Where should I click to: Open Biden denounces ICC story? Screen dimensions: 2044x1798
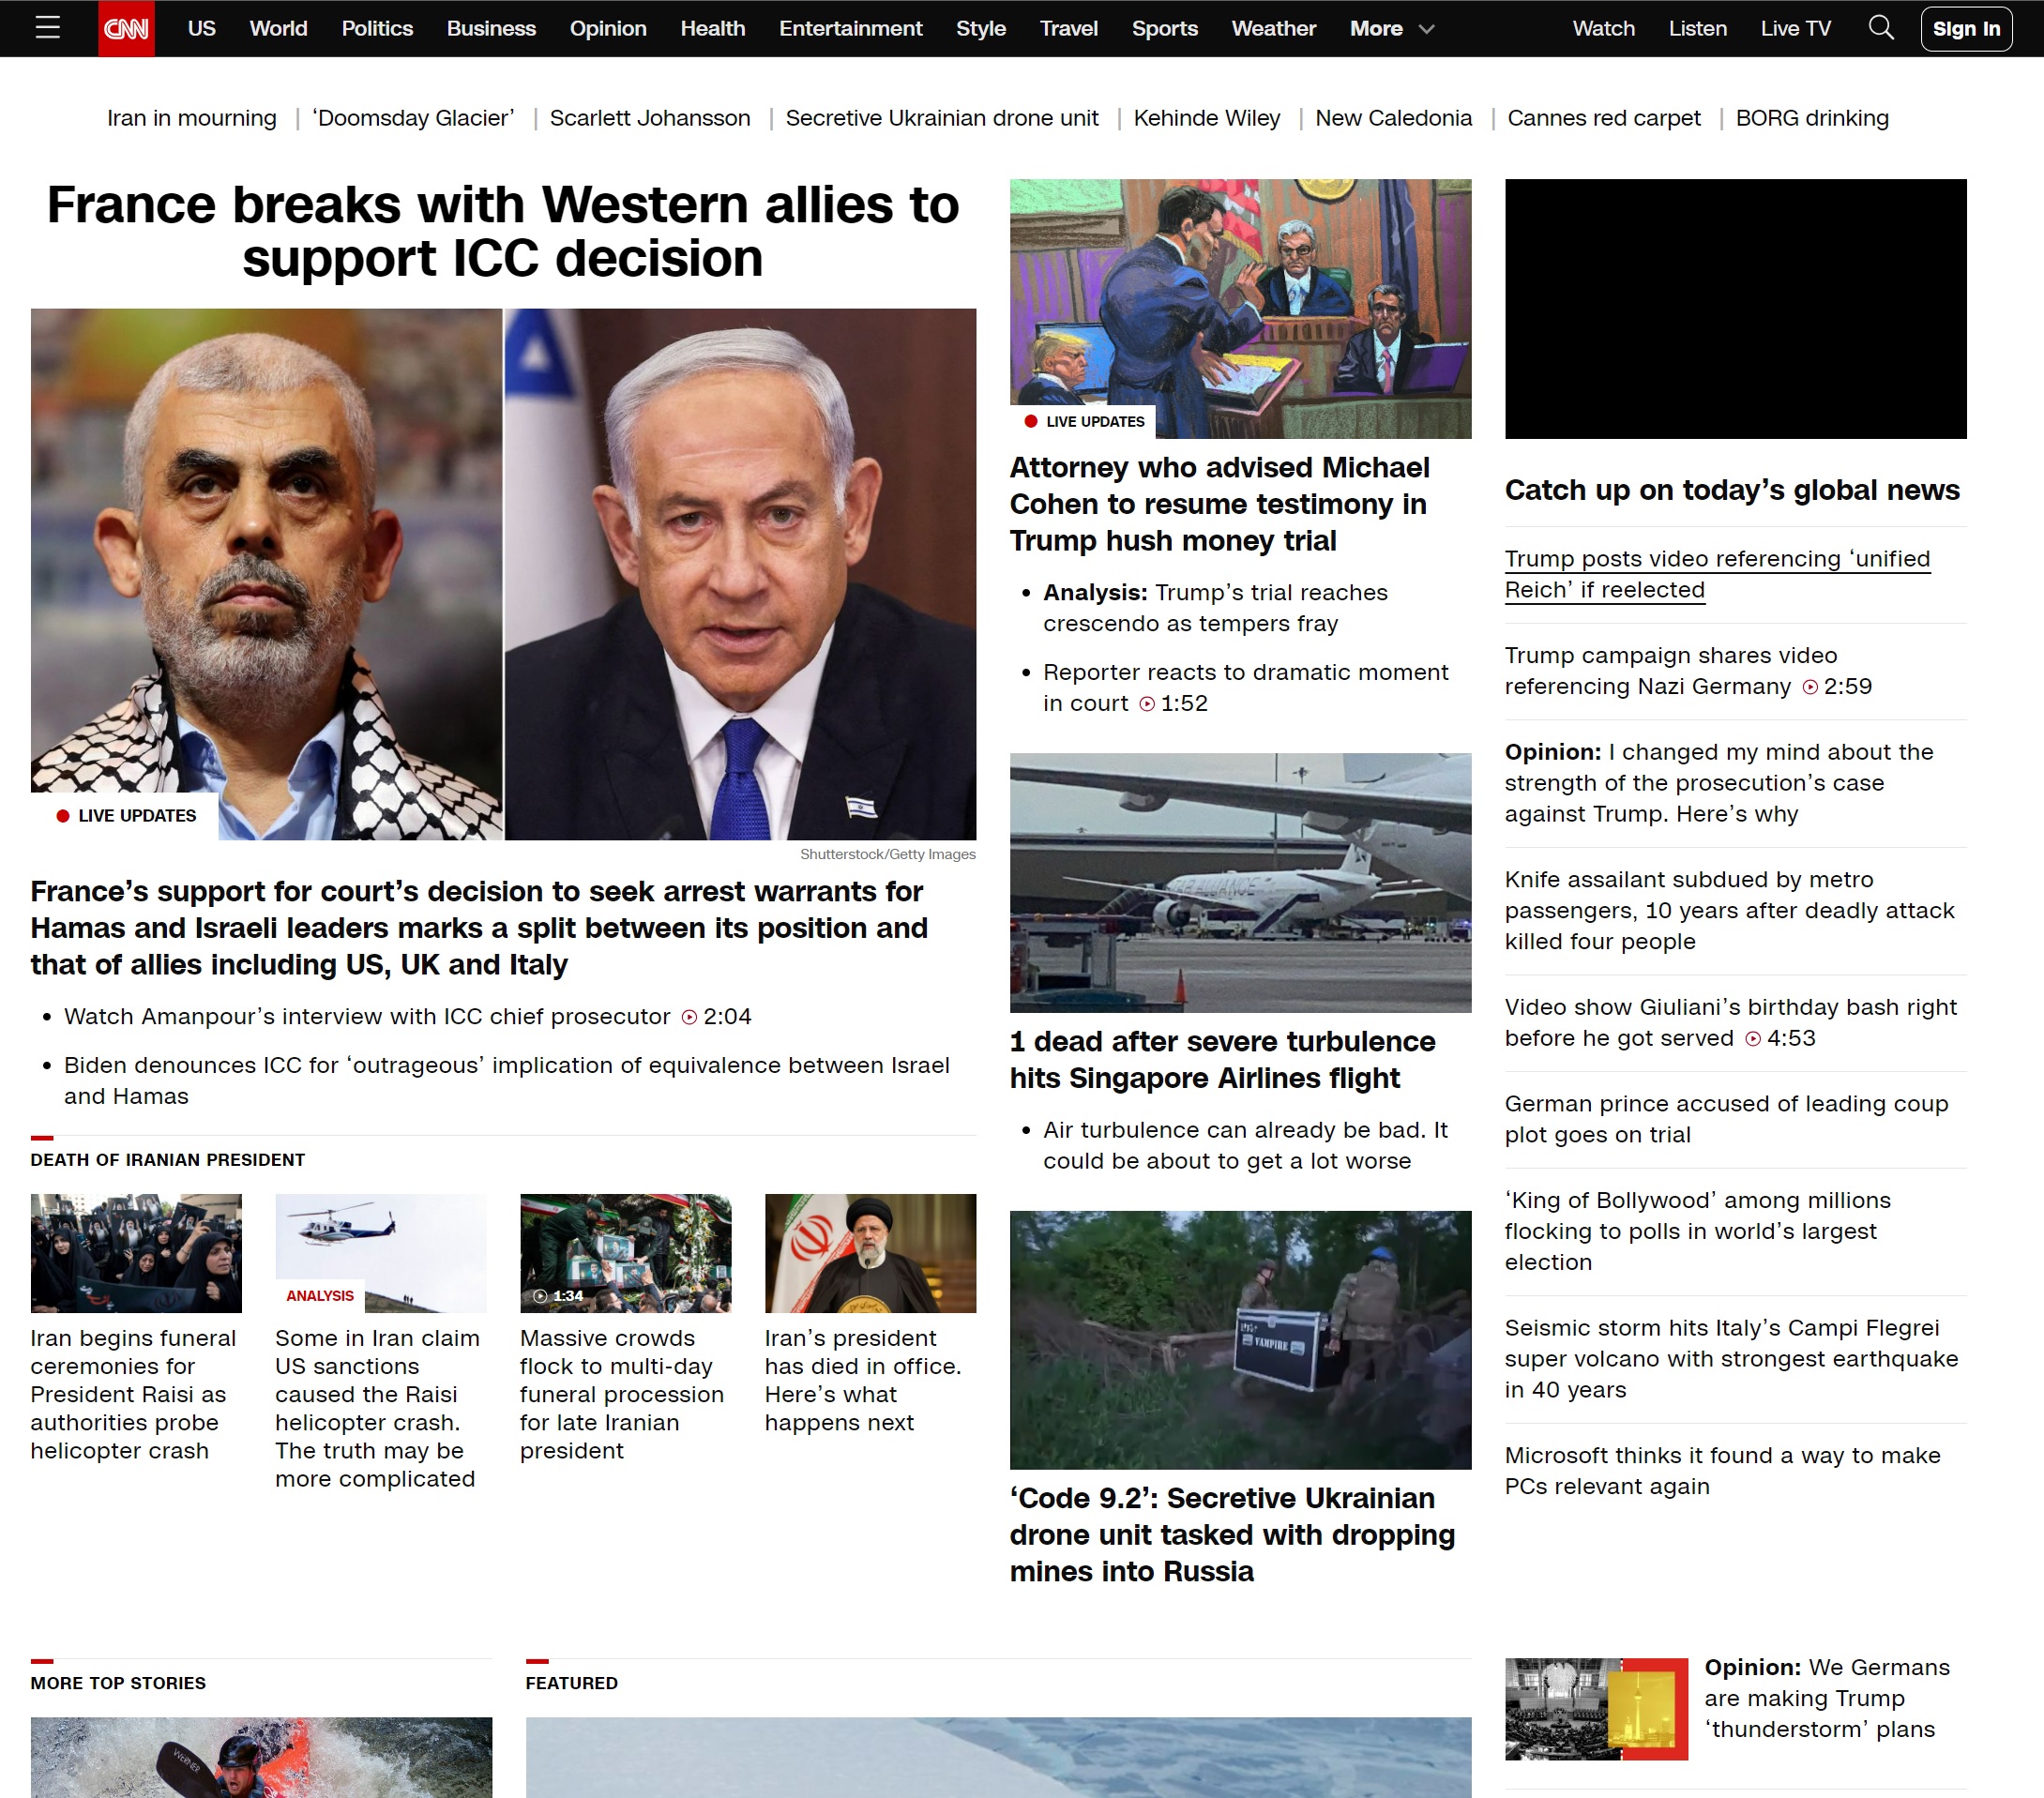(506, 1081)
